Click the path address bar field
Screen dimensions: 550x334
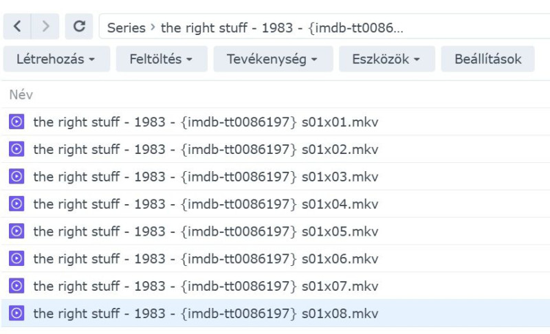click(324, 26)
